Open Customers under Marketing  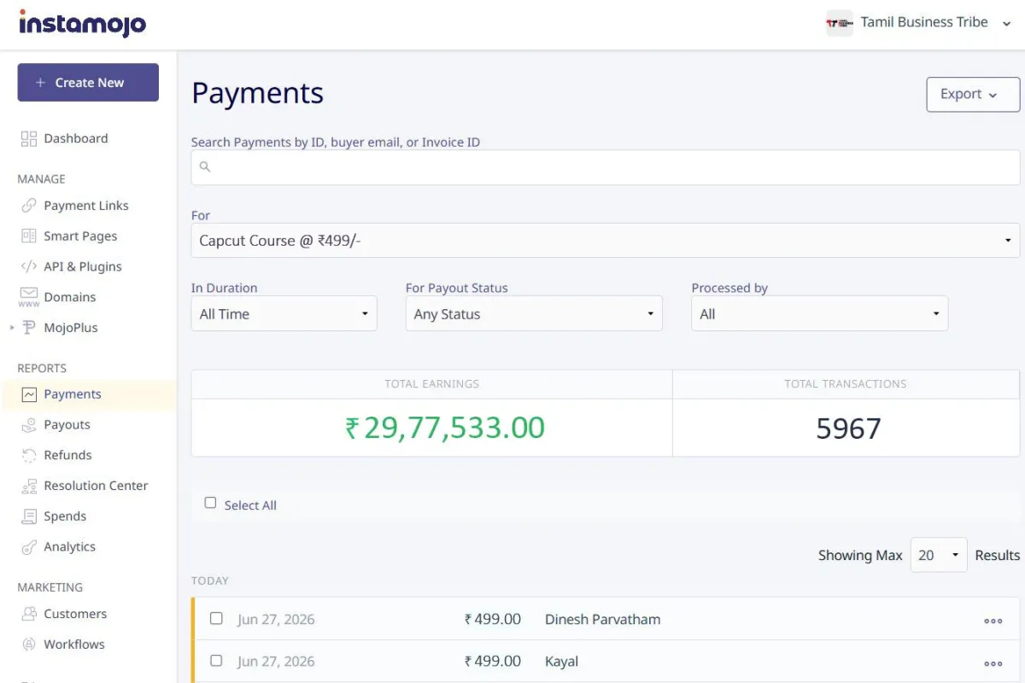pyautogui.click(x=75, y=614)
